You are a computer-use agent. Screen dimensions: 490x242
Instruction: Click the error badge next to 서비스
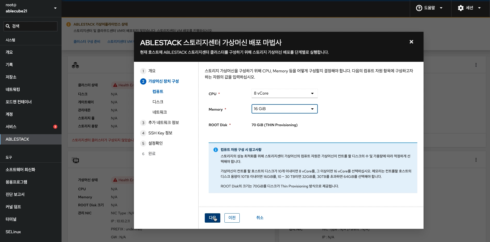click(55, 127)
